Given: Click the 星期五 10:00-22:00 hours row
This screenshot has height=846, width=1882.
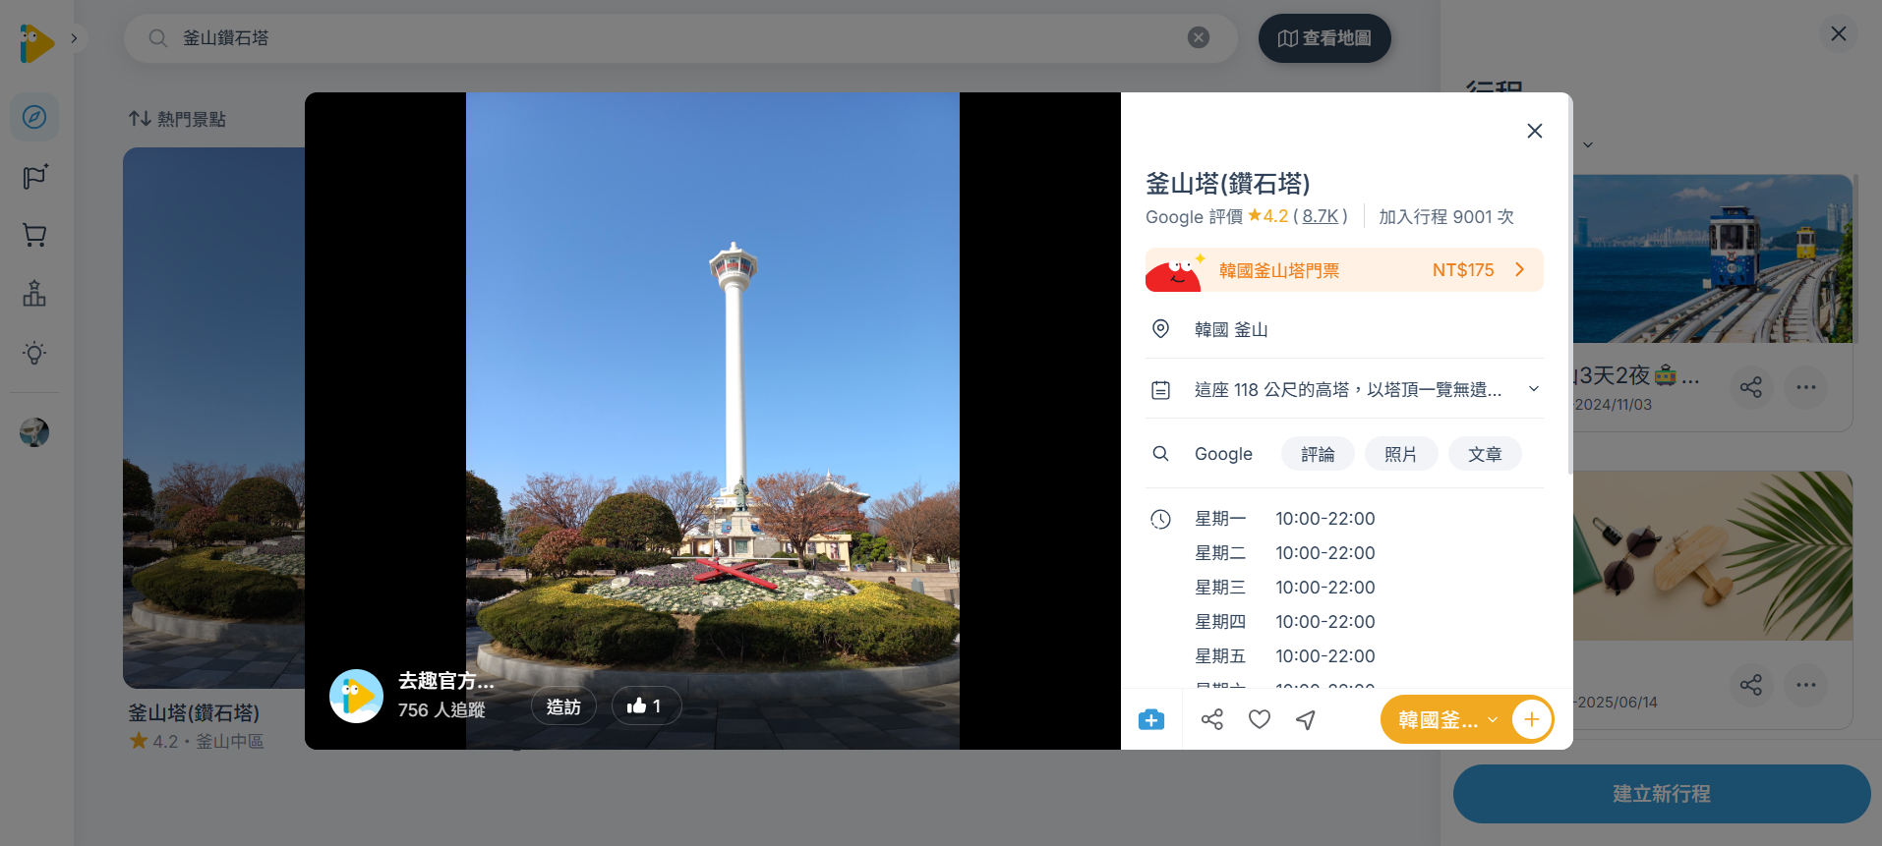Looking at the screenshot, I should 1285,656.
